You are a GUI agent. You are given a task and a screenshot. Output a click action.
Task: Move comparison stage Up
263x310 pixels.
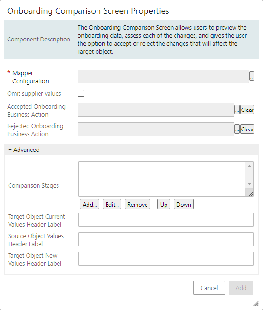[x=164, y=204]
